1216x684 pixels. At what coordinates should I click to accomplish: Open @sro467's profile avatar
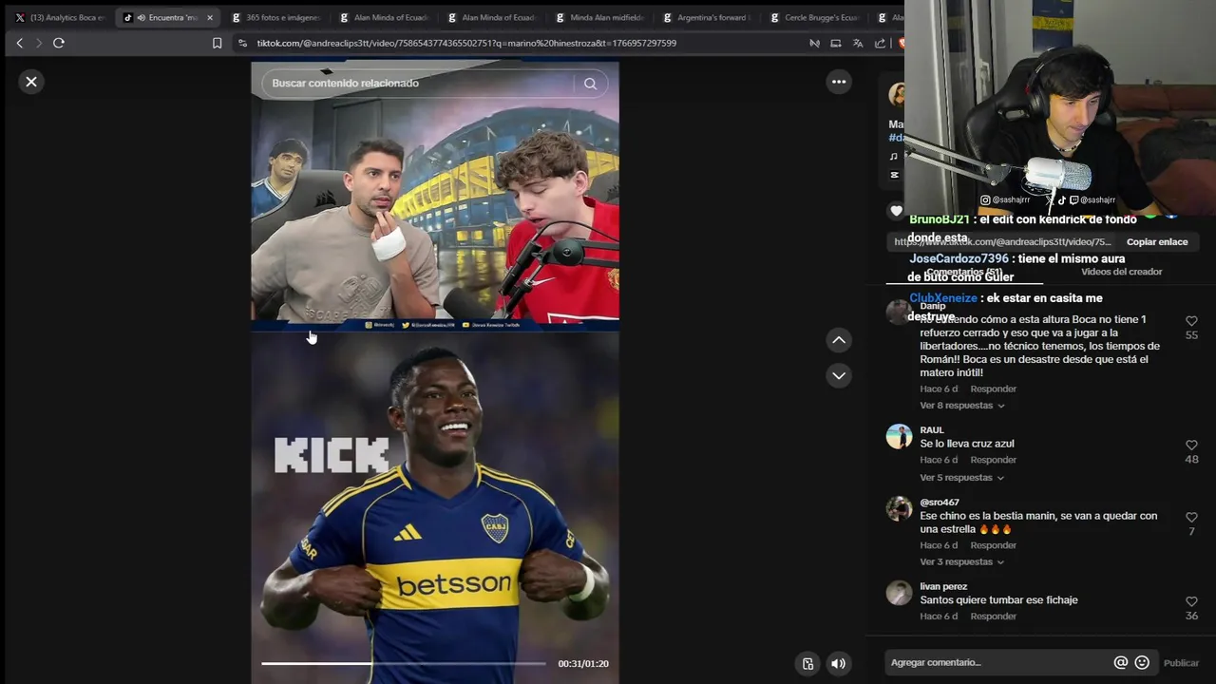tap(899, 508)
